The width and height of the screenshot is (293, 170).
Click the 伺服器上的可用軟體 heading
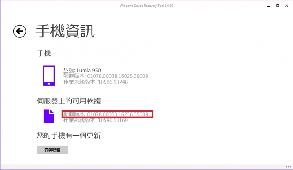tap(69, 101)
